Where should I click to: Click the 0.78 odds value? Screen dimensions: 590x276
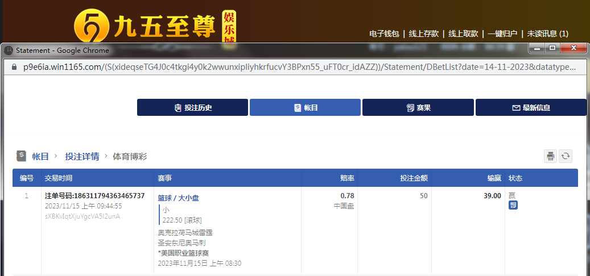pos(347,195)
